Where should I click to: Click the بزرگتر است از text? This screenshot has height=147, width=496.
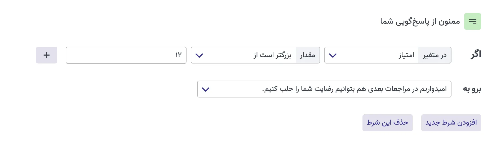pos(272,55)
